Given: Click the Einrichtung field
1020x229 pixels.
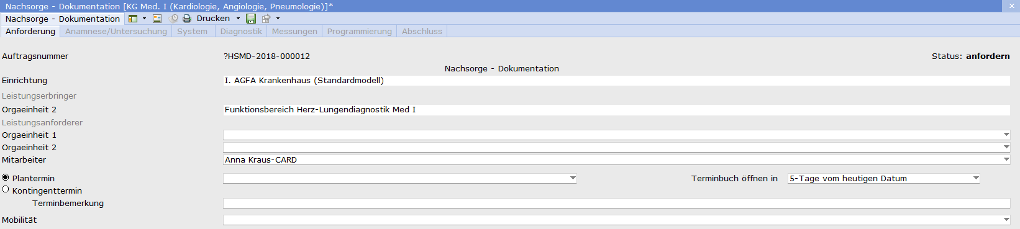Looking at the screenshot, I should click(617, 81).
